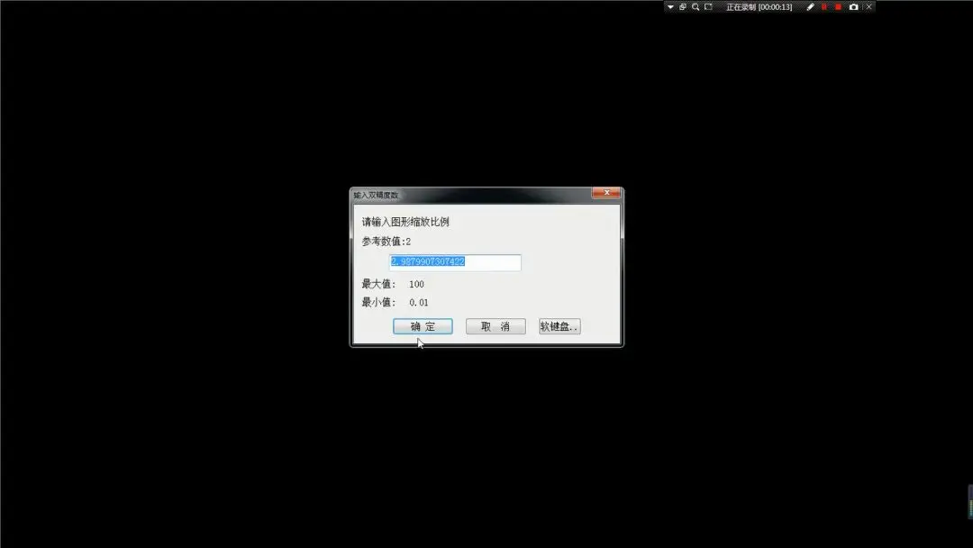The image size is (973, 548).
Task: Select the screen region capture icon
Action: point(708,6)
